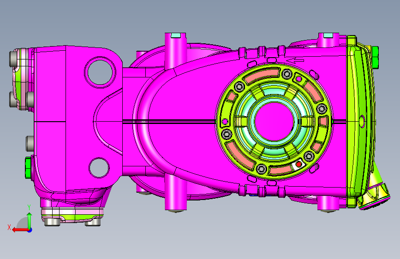The image size is (400, 259).
Task: Pick the green hex bolt at the upper right cover
Action: click(x=375, y=57)
